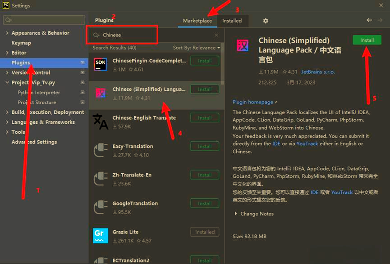The image size is (390, 264).
Task: Click the back navigation arrow
Action: pyautogui.click(x=369, y=20)
